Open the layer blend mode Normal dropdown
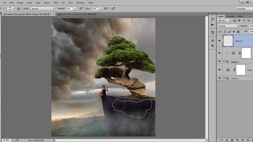The image size is (253, 142). [228, 26]
